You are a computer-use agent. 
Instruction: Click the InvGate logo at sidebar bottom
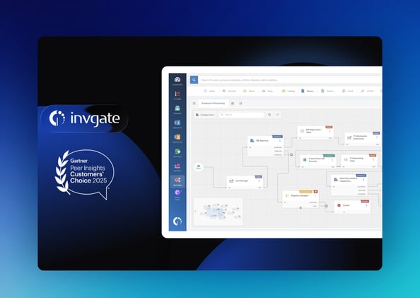pyautogui.click(x=177, y=221)
